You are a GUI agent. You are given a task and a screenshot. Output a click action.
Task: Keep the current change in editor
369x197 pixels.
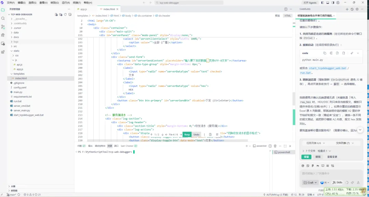pyautogui.click(x=187, y=134)
